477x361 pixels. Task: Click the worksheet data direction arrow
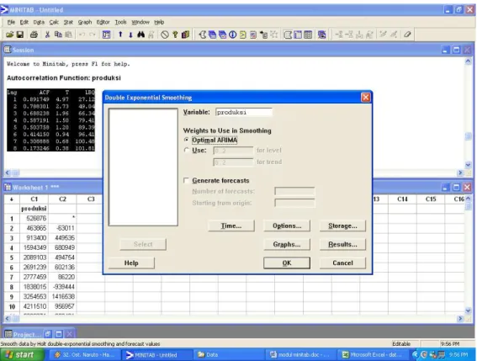click(x=12, y=199)
